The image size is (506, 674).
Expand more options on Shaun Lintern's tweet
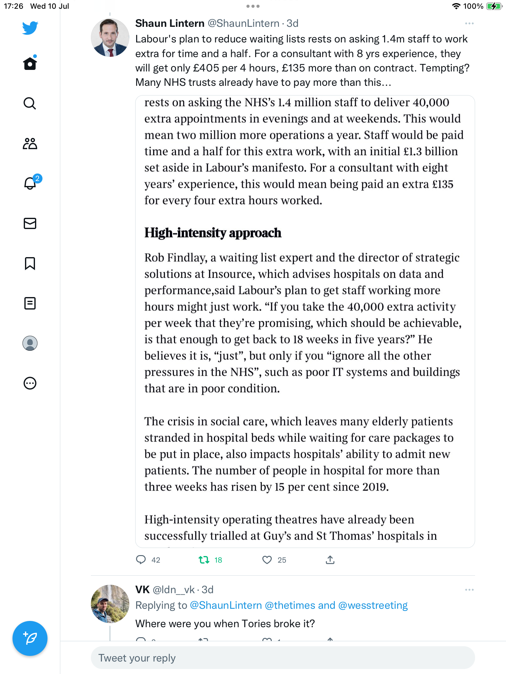[x=469, y=23]
